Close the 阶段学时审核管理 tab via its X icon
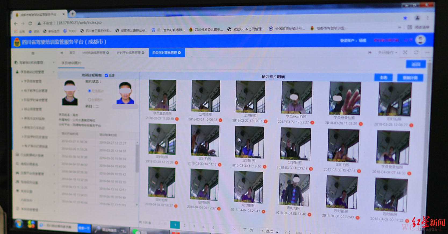448x234 pixels. [x=180, y=53]
